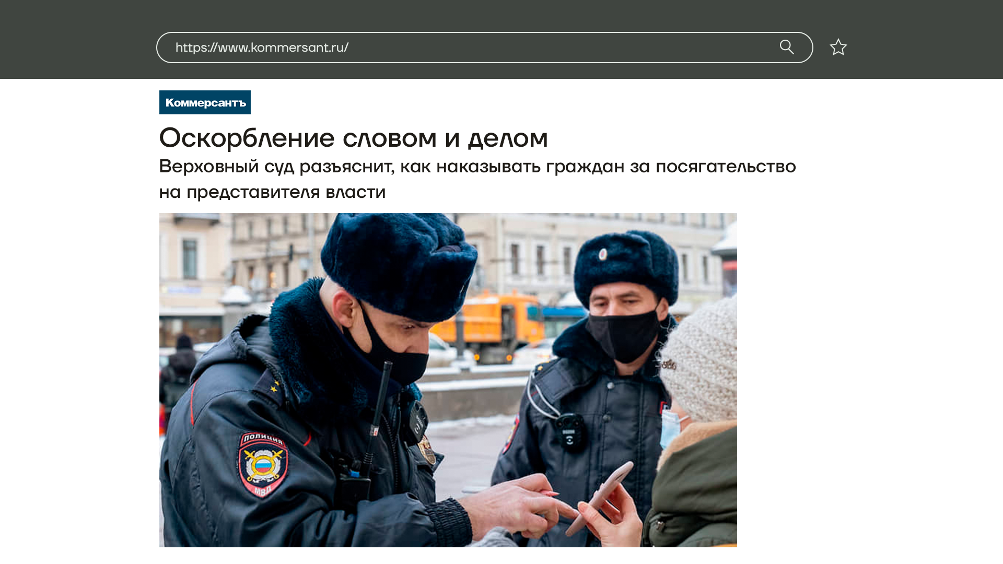Viewport: 1003px width, 564px height.
Task: Click the right officer's black face mask
Action: coord(623,335)
